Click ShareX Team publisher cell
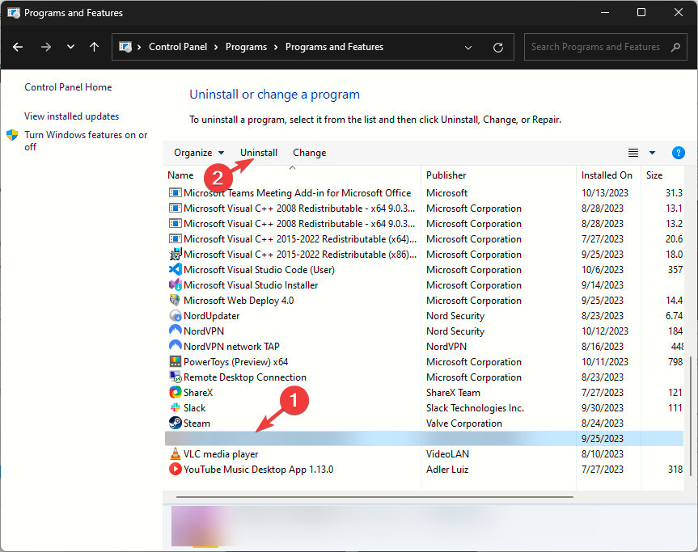The width and height of the screenshot is (698, 552). pos(453,392)
